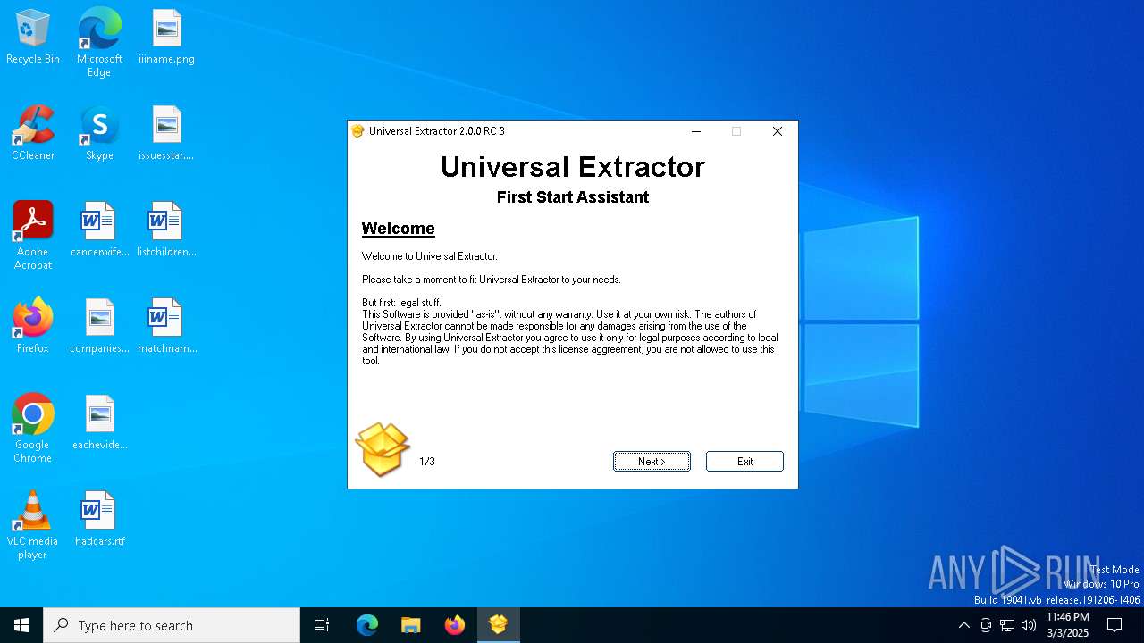Select the Google Chrome desktop shortcut
This screenshot has width=1144, height=643.
pos(33,429)
